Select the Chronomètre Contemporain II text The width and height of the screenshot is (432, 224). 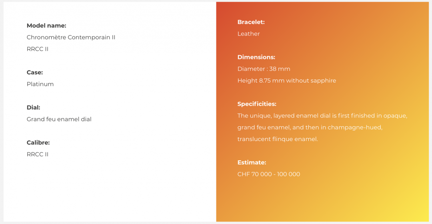[x=71, y=37]
